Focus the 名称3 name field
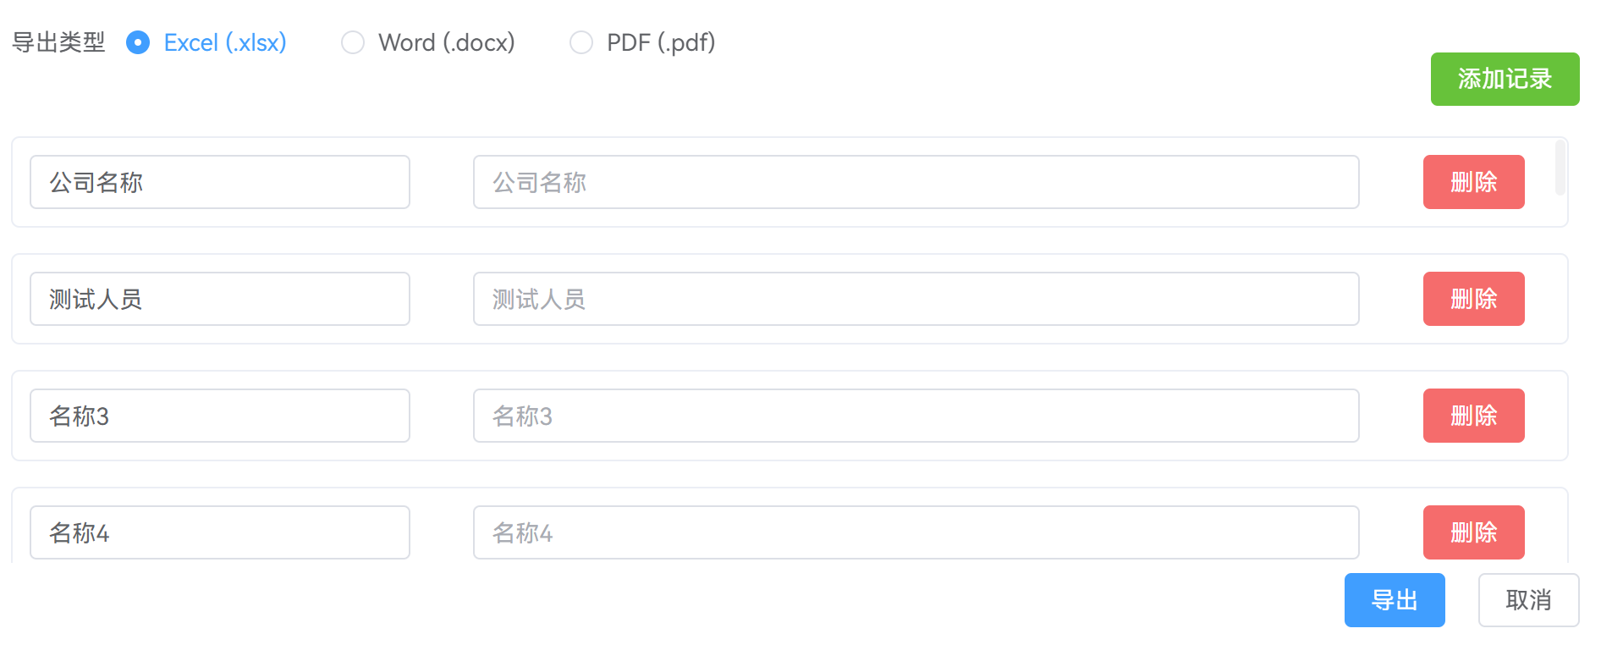The height and width of the screenshot is (645, 1601). [220, 416]
